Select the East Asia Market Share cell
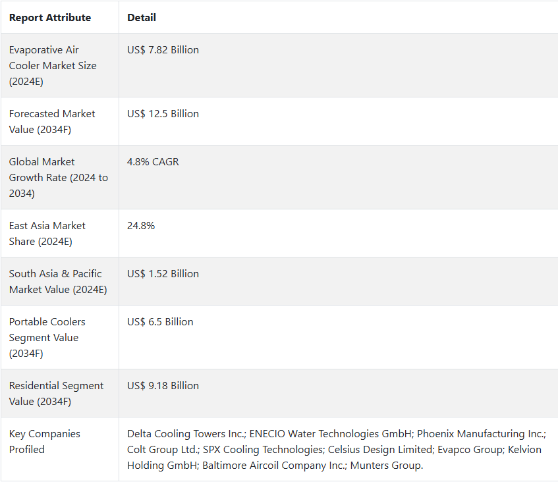The width and height of the screenshot is (558, 484). 60,233
